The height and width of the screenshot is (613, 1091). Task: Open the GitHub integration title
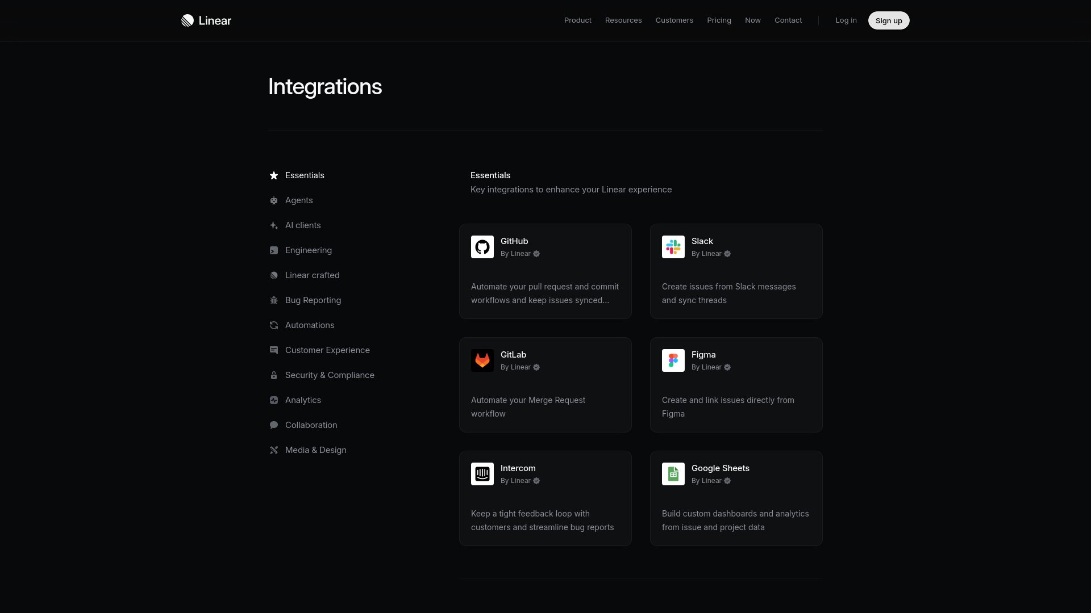[x=514, y=241]
